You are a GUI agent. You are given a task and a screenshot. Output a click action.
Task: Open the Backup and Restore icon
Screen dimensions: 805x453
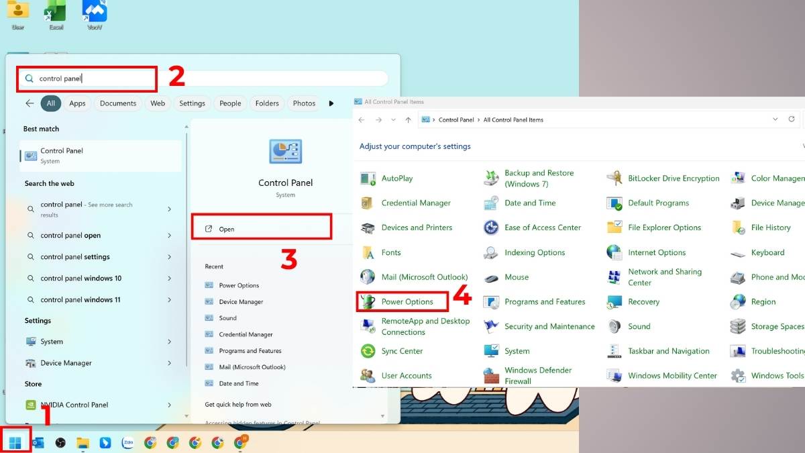click(491, 179)
